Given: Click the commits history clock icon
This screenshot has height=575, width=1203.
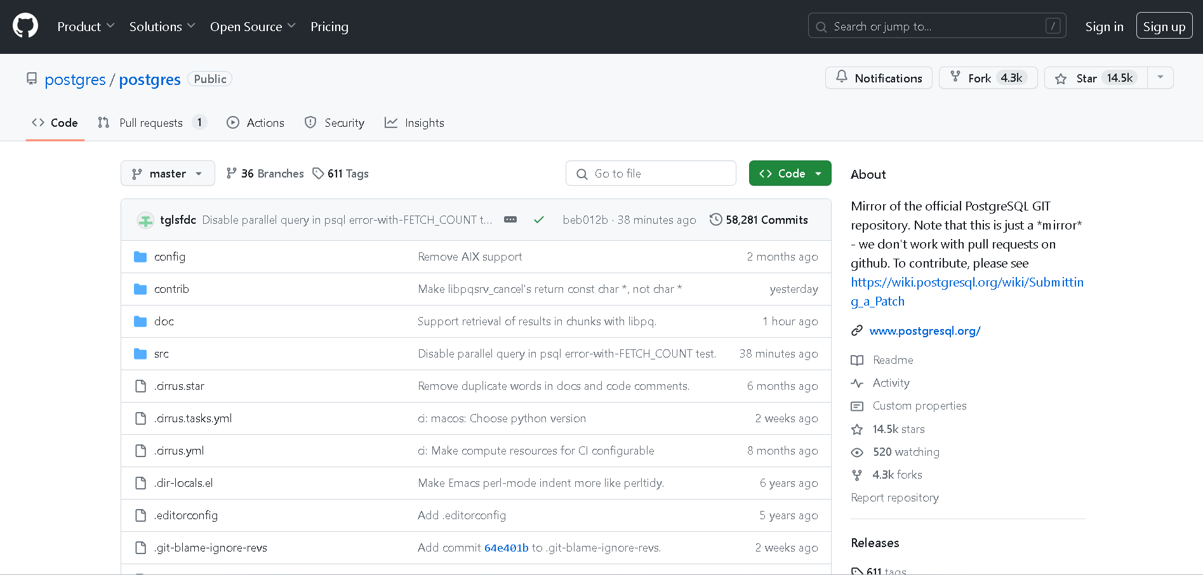Looking at the screenshot, I should [715, 219].
